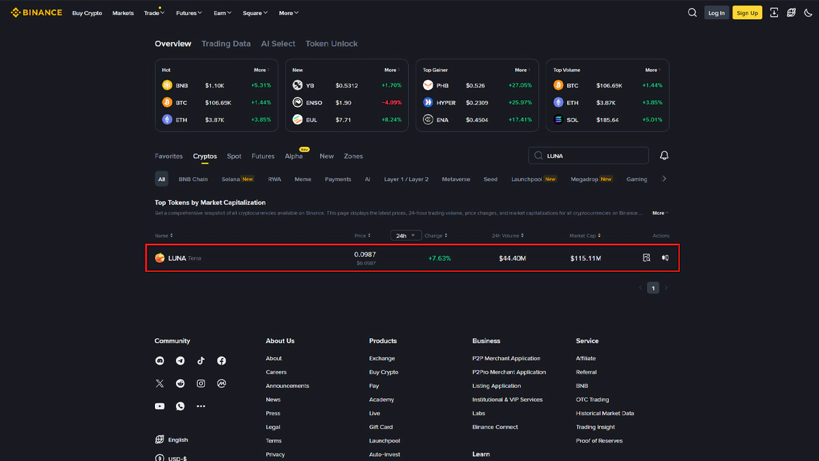The width and height of the screenshot is (819, 461).
Task: Expand the Futures menu in navbar
Action: [188, 13]
